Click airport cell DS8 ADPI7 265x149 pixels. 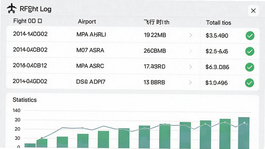click(x=91, y=82)
